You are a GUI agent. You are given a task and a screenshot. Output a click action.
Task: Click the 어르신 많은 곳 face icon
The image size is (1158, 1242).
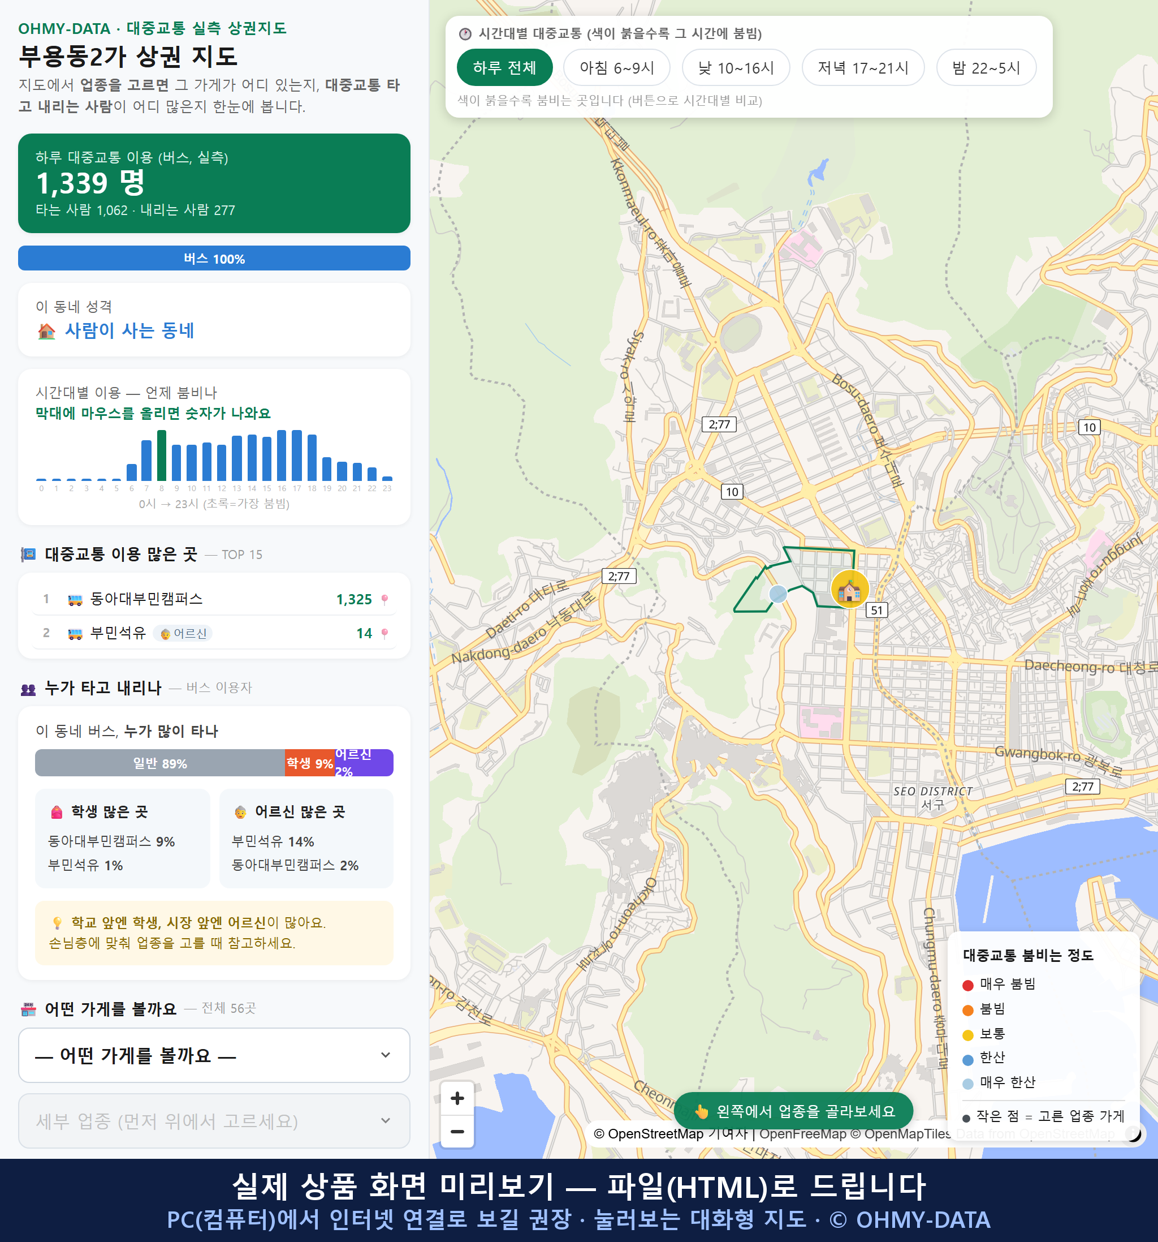tap(240, 812)
